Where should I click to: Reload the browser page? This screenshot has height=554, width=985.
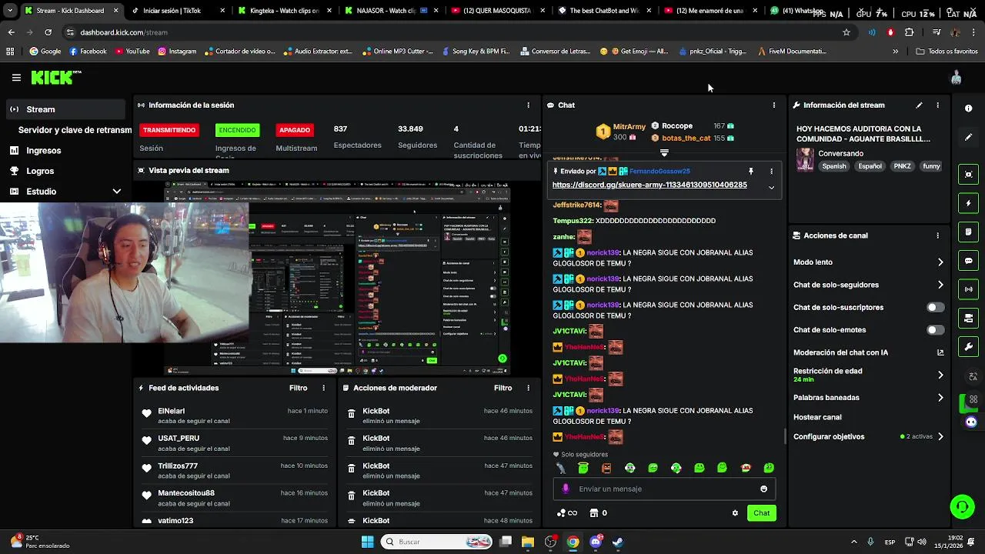pyautogui.click(x=48, y=32)
